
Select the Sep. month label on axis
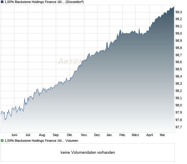pos(56,135)
